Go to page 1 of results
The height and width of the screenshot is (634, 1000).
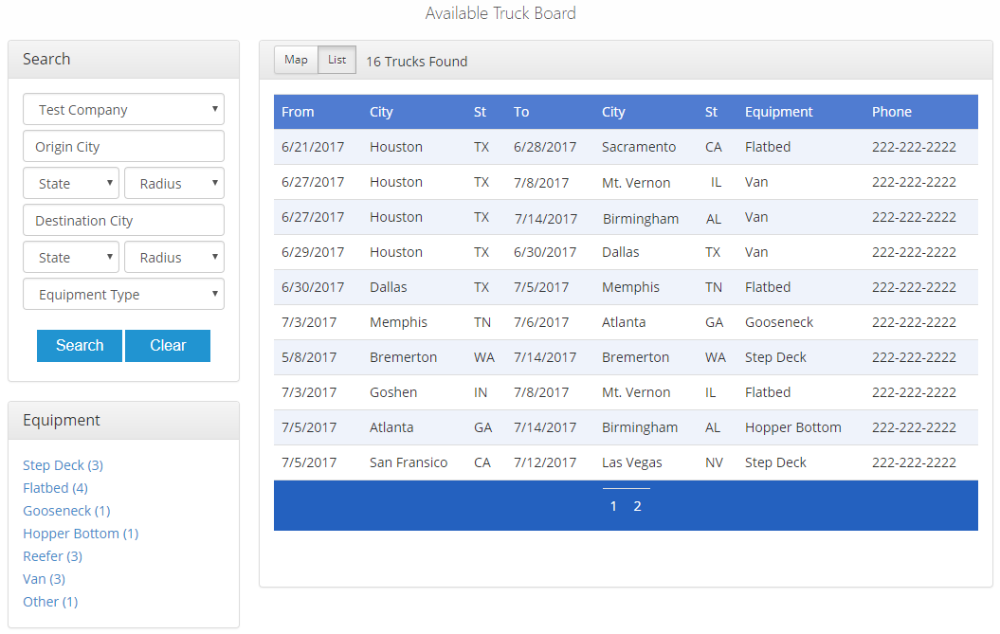click(x=613, y=506)
